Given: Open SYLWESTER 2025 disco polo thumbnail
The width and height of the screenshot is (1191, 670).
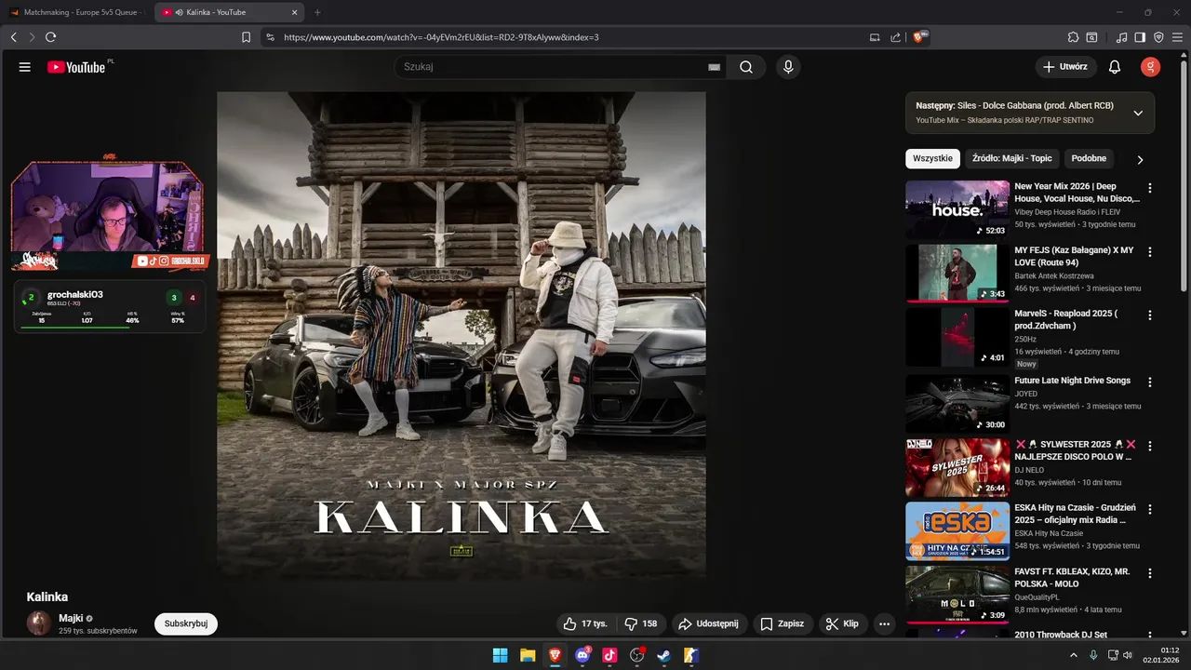Looking at the screenshot, I should tap(957, 467).
